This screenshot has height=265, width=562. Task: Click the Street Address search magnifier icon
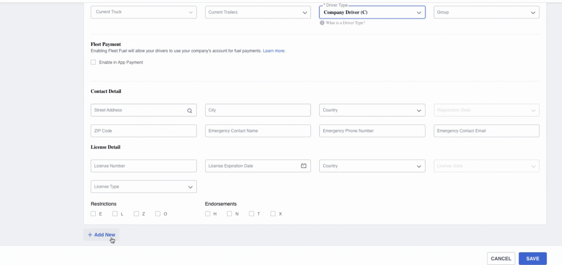pyautogui.click(x=190, y=111)
